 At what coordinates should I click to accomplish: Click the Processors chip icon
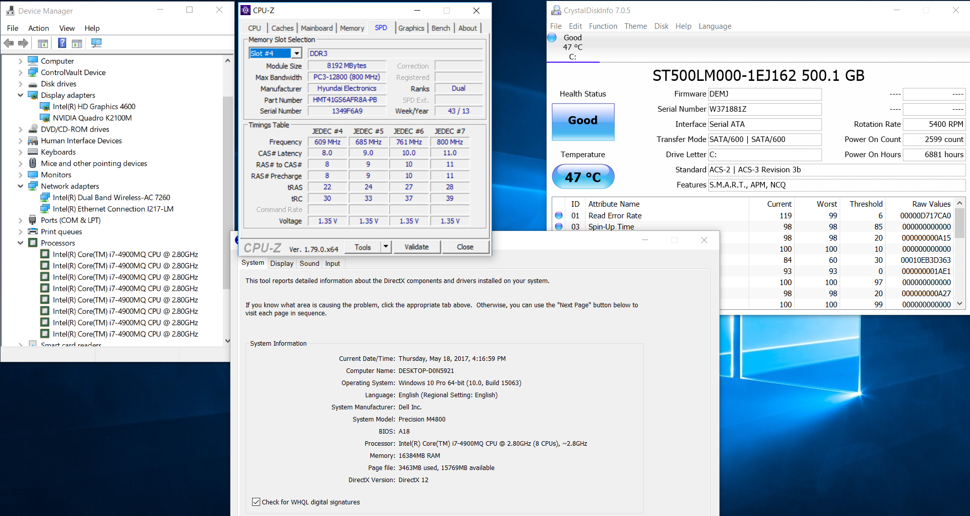[33, 243]
